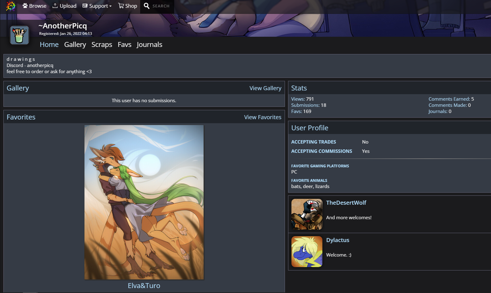Click 'bats, deer, lizards' favorite animals text

pyautogui.click(x=310, y=186)
